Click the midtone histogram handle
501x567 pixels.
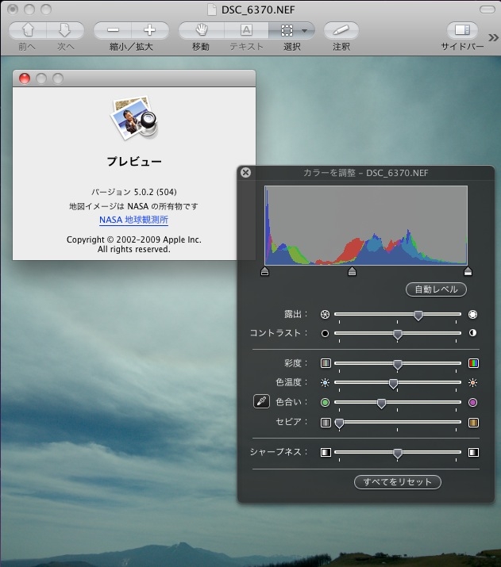tap(352, 271)
